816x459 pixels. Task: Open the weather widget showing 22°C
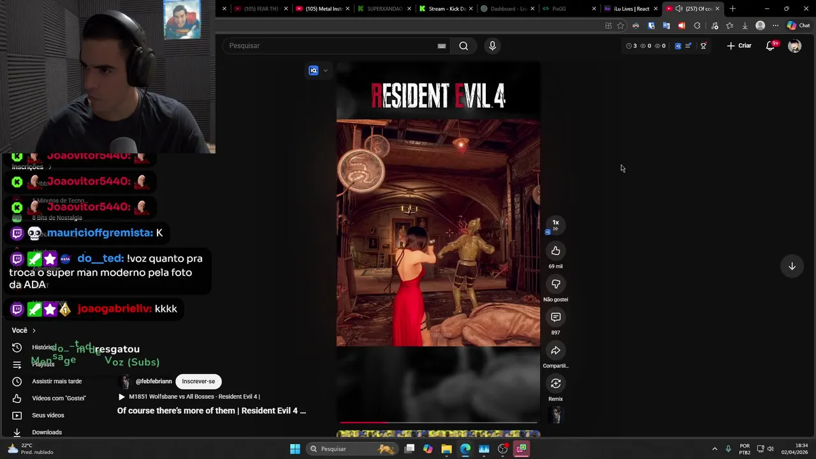(x=30, y=449)
